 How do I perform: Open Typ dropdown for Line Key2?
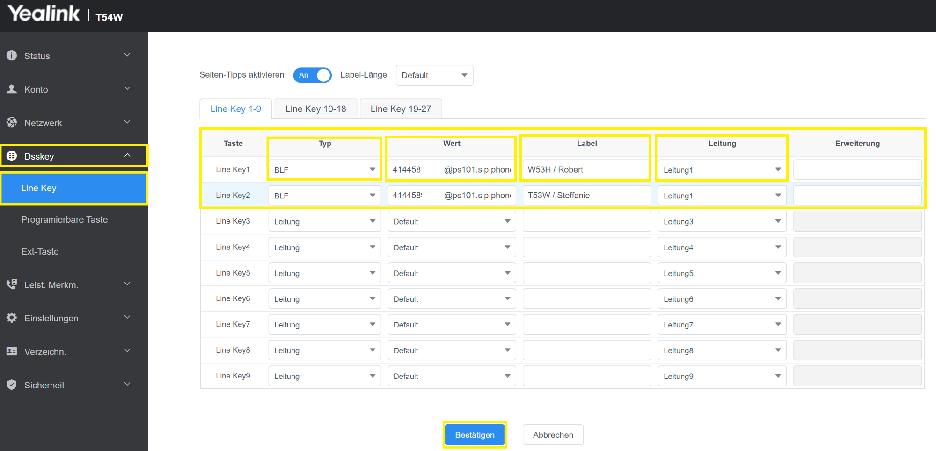click(325, 196)
